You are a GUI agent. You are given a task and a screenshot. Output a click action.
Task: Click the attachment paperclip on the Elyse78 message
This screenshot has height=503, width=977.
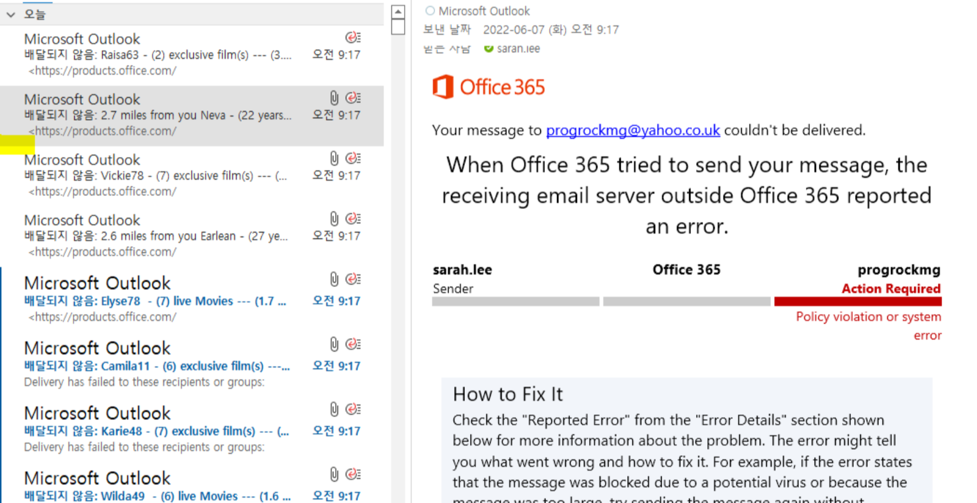click(334, 279)
